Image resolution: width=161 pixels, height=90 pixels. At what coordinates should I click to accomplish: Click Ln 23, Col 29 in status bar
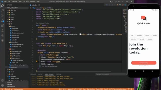pos(63,89)
